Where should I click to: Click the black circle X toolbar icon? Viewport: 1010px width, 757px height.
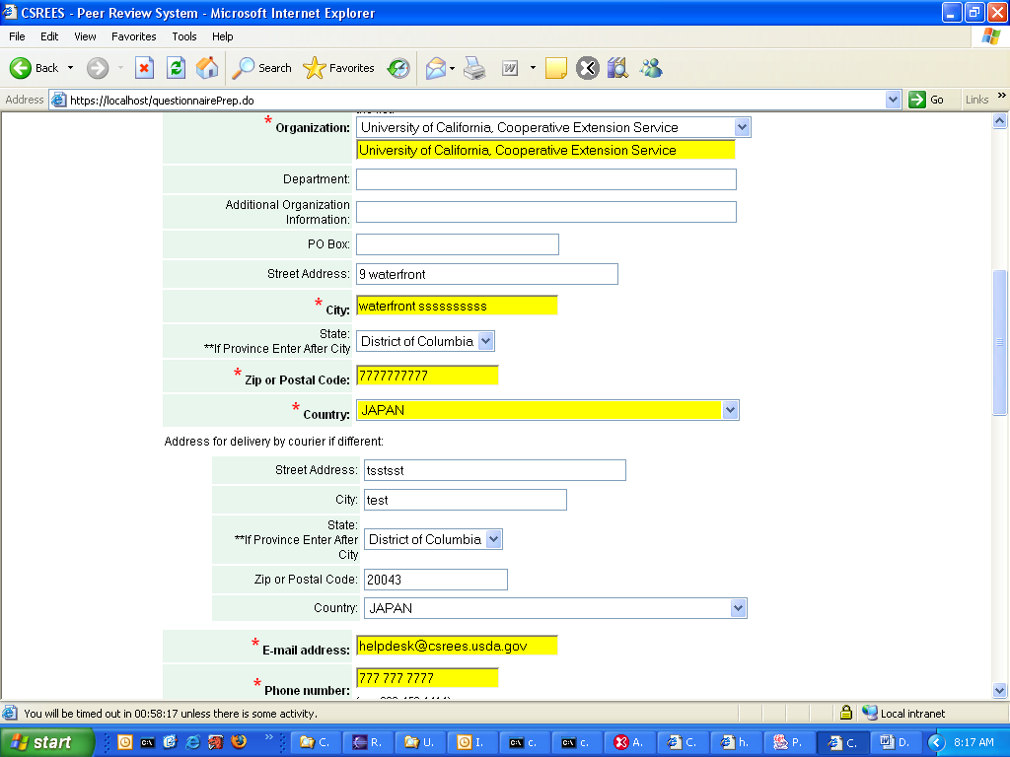(x=588, y=68)
